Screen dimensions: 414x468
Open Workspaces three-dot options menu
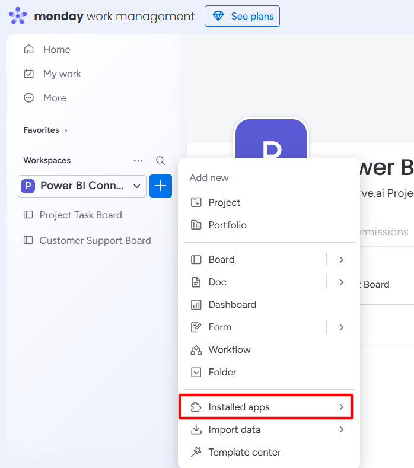(138, 161)
